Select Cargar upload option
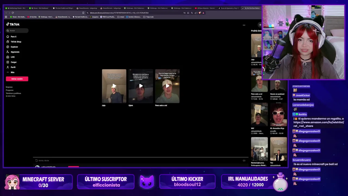Image resolution: width=348 pixels, height=196 pixels. point(12,62)
